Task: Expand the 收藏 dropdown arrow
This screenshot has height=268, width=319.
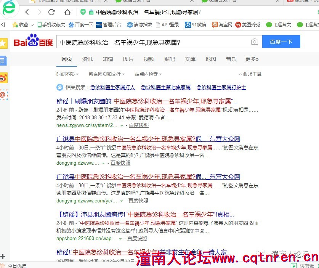Action: pos(32,25)
